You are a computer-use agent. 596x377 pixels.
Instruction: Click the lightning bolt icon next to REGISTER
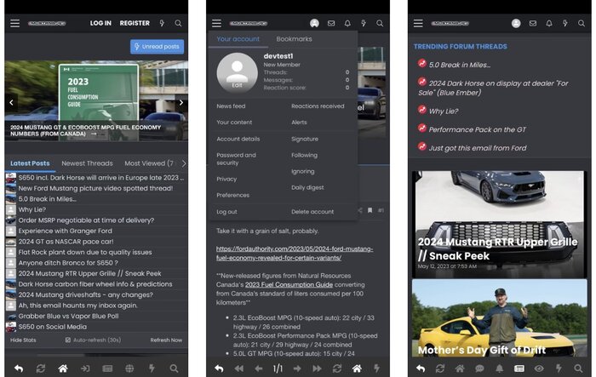coord(162,23)
